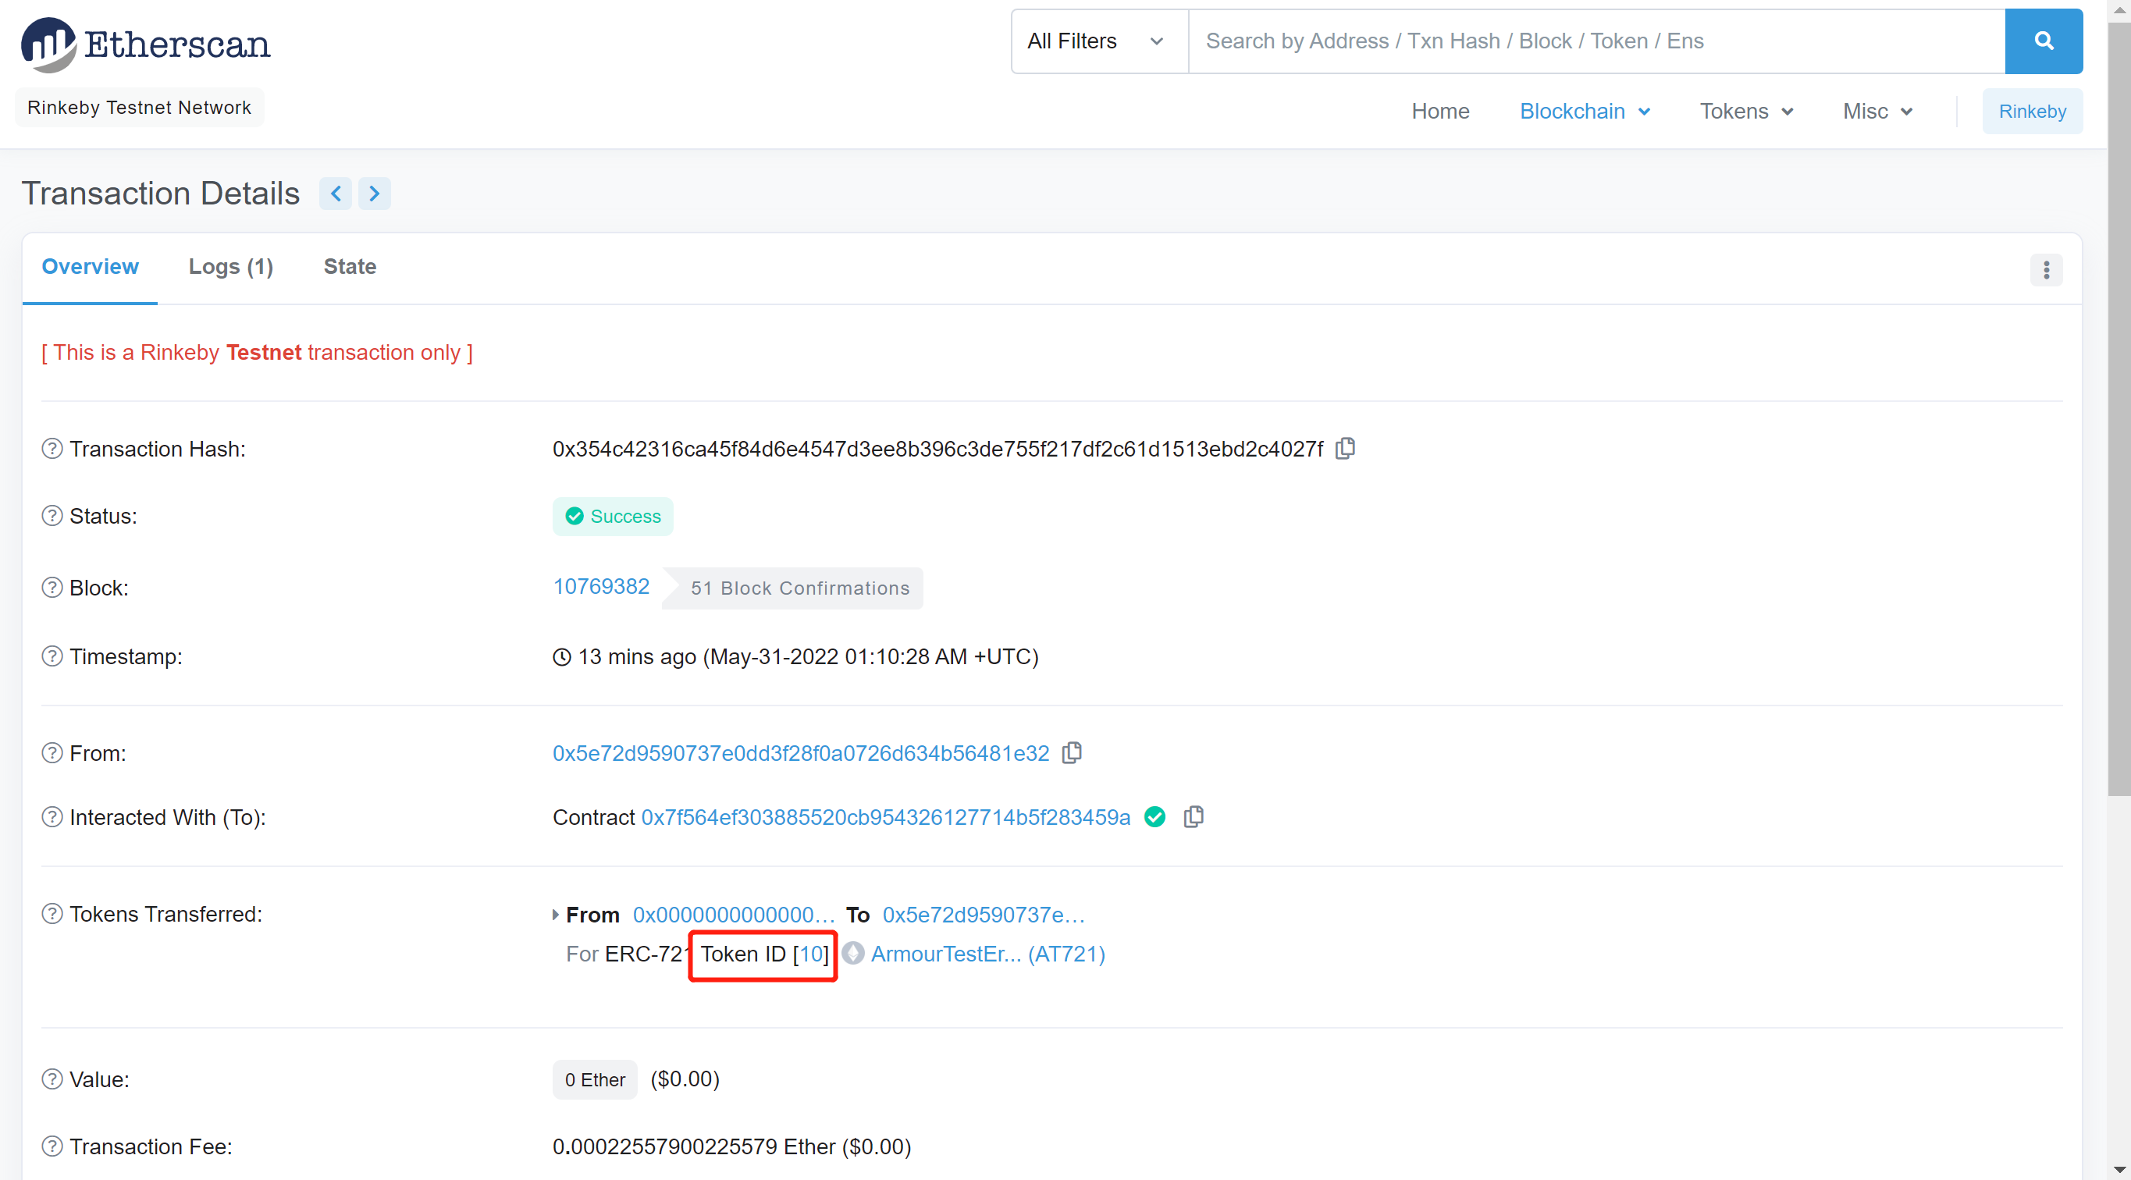Open contract 0x7f564ef3... link
The image size is (2131, 1180).
pos(886,817)
